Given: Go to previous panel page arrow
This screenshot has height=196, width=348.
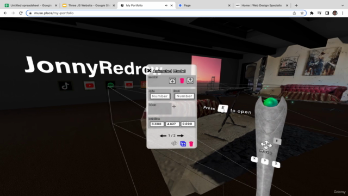Looking at the screenshot, I should [x=163, y=136].
